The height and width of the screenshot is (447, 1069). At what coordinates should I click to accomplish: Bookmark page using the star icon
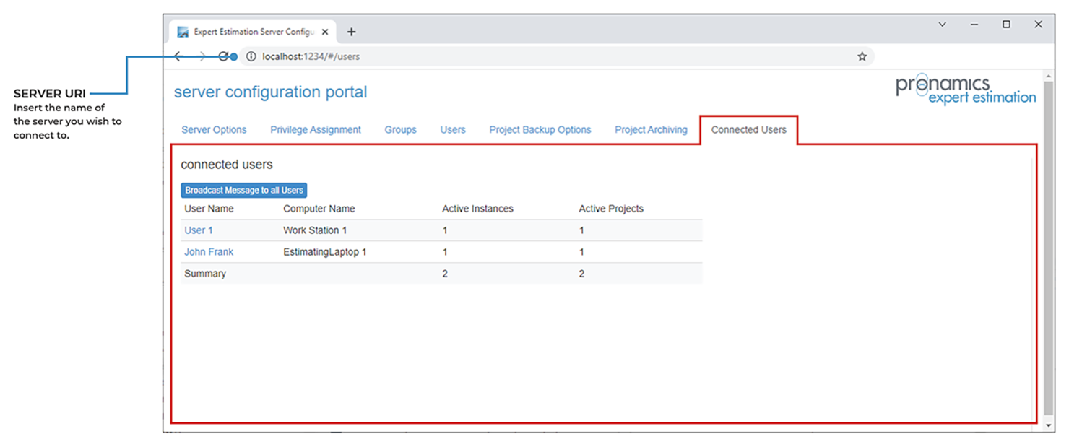[x=862, y=56]
